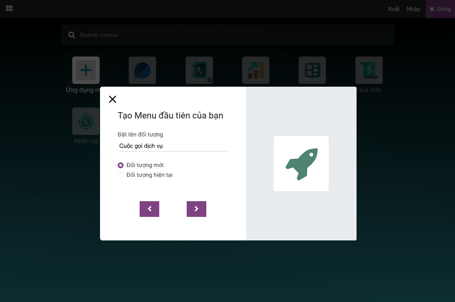
Task: Click the search magnifier icon
Action: 72,35
